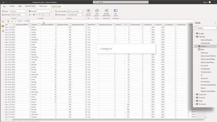This screenshot has width=217, height=122.
Task: Expand the Sales table in Fields
Action: (x=195, y=101)
